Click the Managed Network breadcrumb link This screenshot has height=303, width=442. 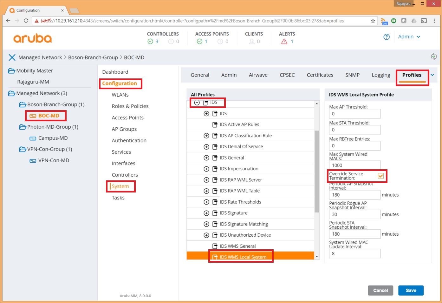(40, 57)
